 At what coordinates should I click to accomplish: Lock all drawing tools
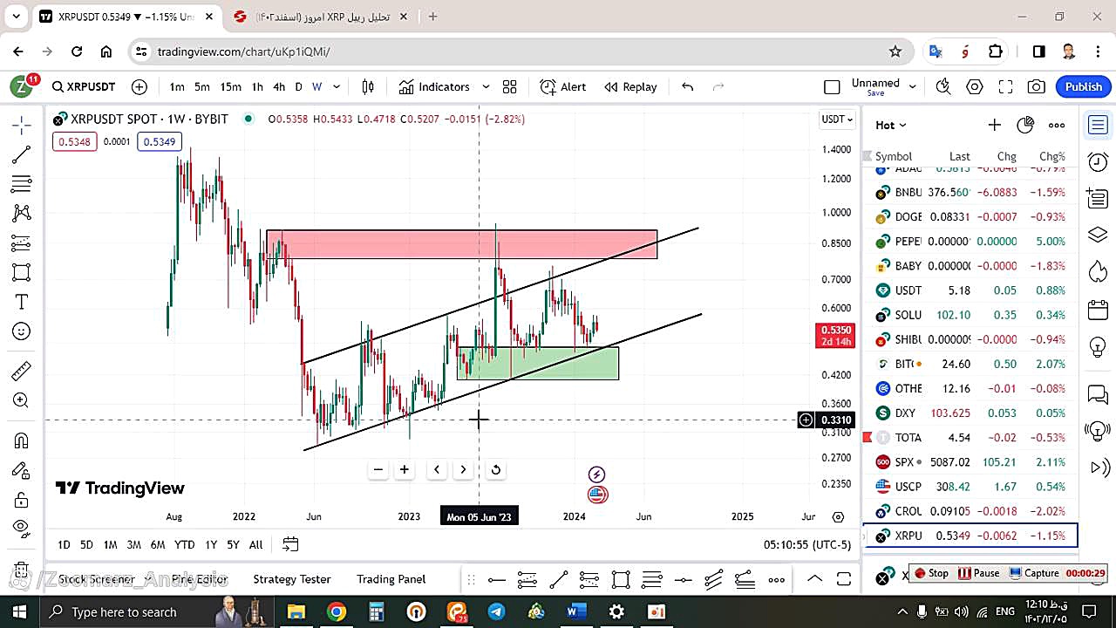click(x=22, y=500)
